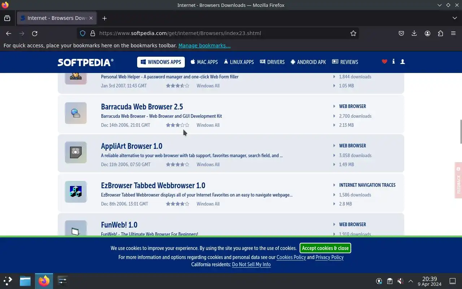
Task: Click Barracuda's WEB BROWSER category link
Action: [x=352, y=106]
